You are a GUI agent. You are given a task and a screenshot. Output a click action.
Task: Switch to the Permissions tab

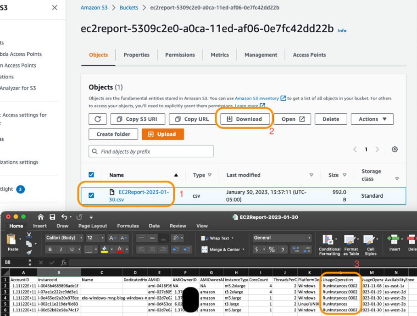click(180, 55)
